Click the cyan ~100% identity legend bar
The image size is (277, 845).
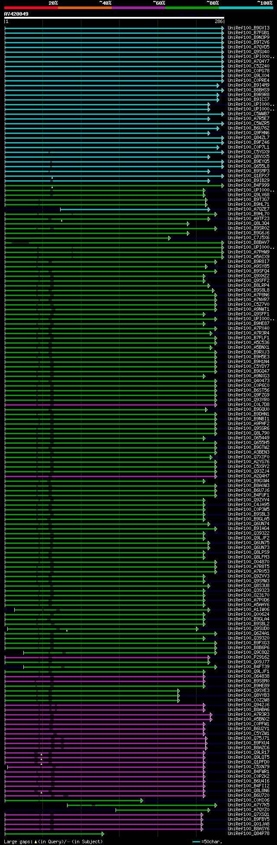pos(245,8)
